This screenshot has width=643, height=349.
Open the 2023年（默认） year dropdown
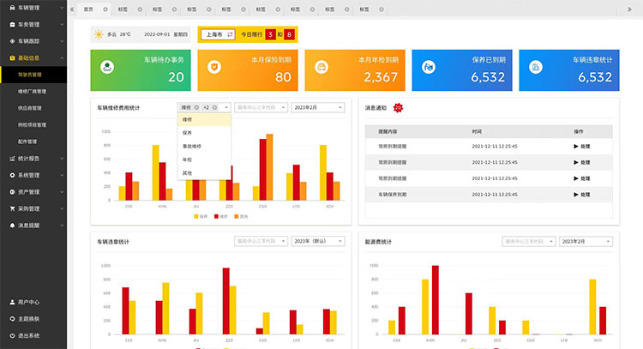pos(318,241)
